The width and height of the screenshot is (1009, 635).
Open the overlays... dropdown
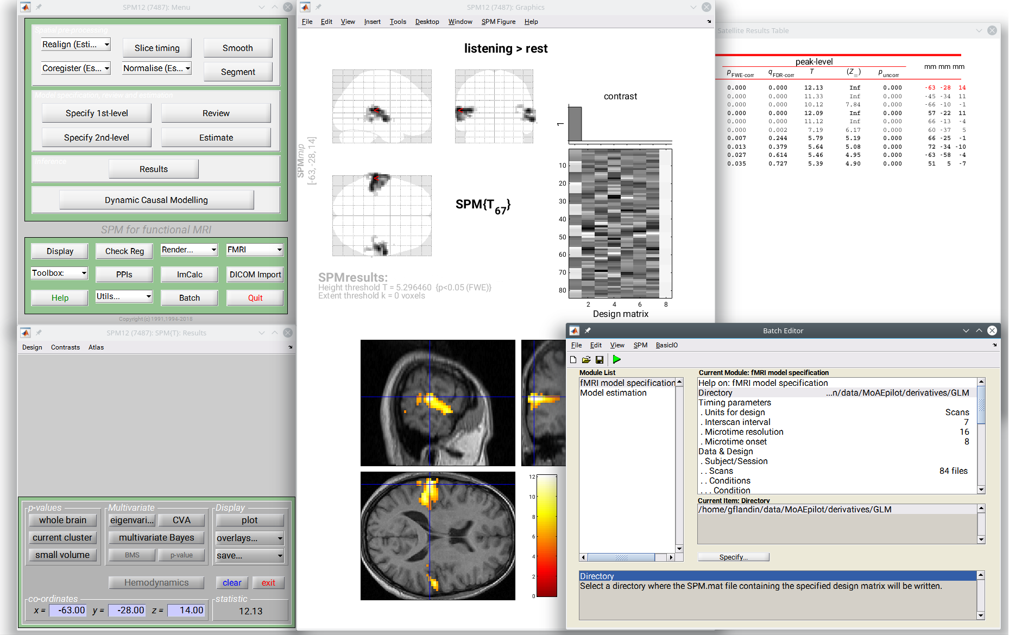(x=250, y=538)
